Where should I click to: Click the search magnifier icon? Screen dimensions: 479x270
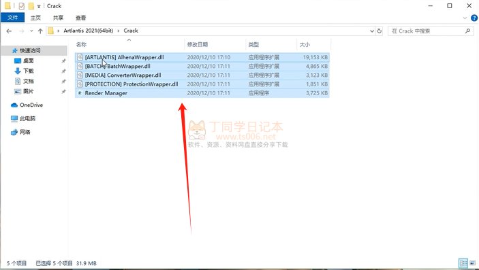tap(467, 31)
